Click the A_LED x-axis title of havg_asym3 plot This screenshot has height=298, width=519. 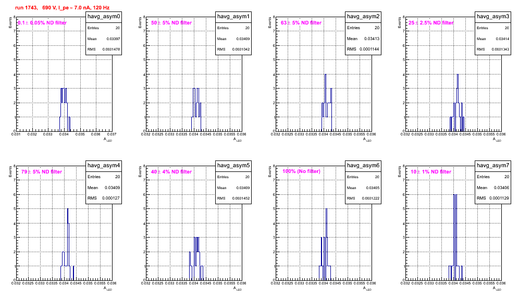497,140
